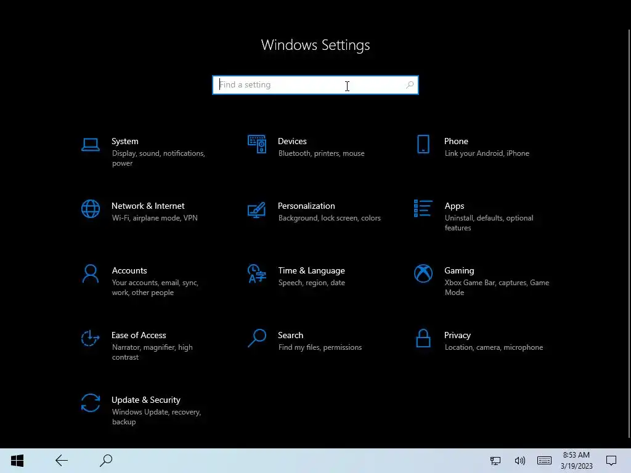Click the Search magnifier category icon
The image size is (631, 473).
click(257, 338)
